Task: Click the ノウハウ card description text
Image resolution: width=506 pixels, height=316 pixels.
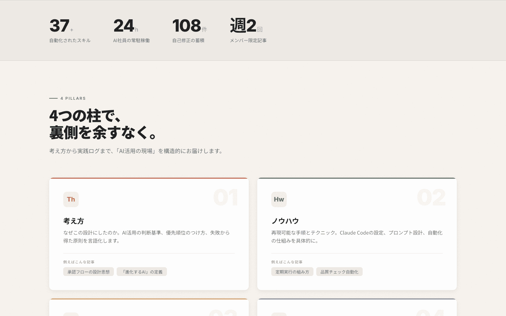Action: point(357,237)
